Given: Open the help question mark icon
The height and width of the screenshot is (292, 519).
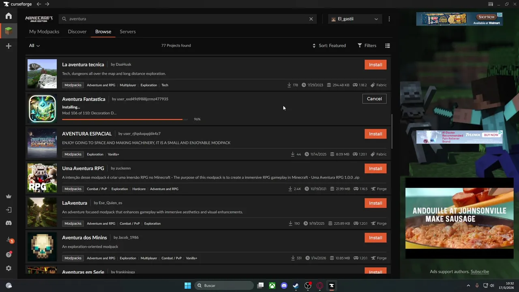Looking at the screenshot, I should pos(9,254).
